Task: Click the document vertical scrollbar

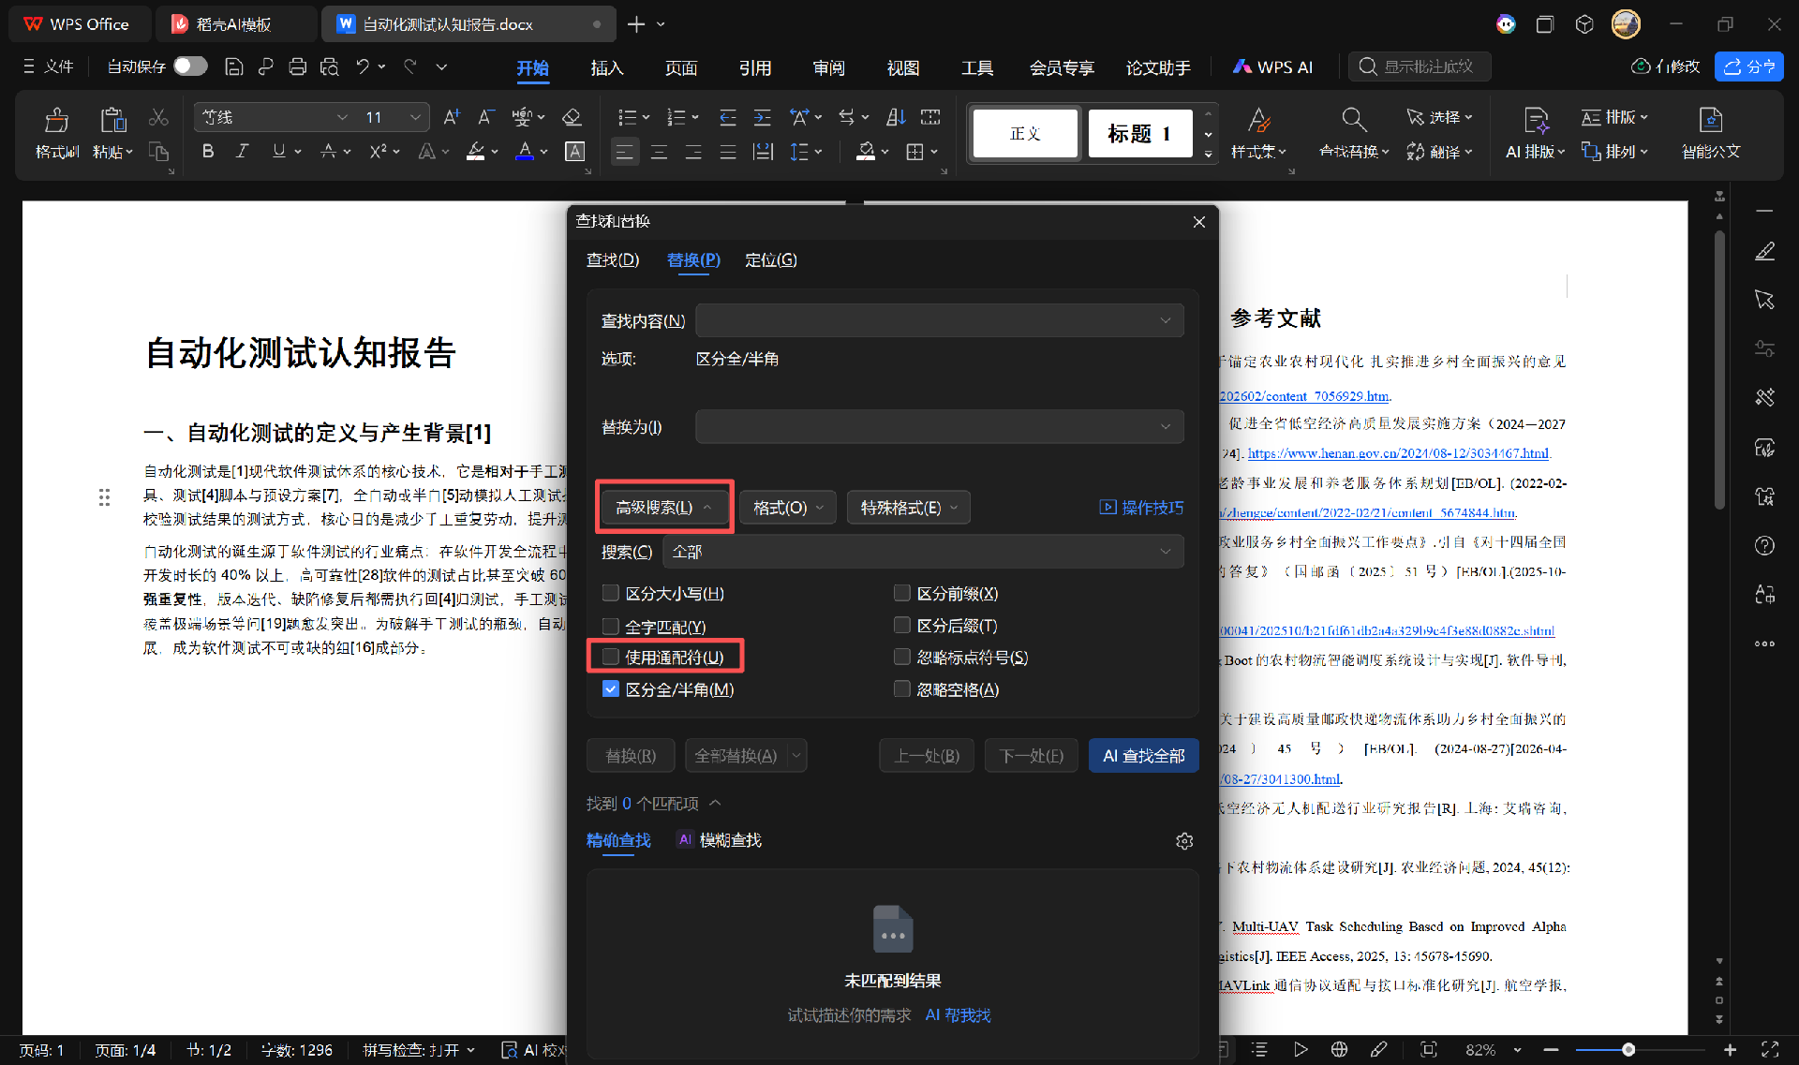Action: click(1719, 369)
